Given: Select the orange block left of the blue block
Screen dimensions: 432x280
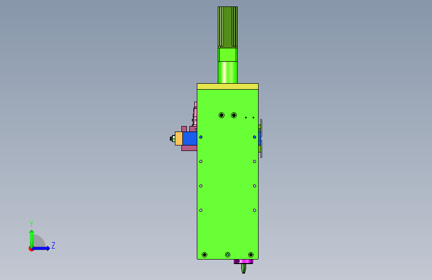Looking at the screenshot, I should click(178, 139).
